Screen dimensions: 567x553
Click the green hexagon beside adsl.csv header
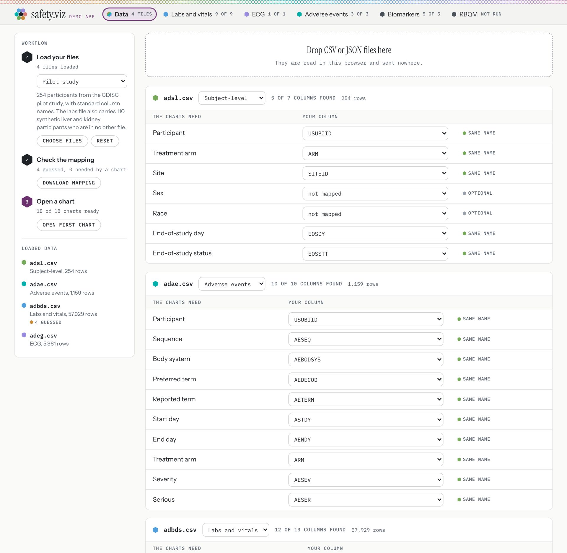156,98
